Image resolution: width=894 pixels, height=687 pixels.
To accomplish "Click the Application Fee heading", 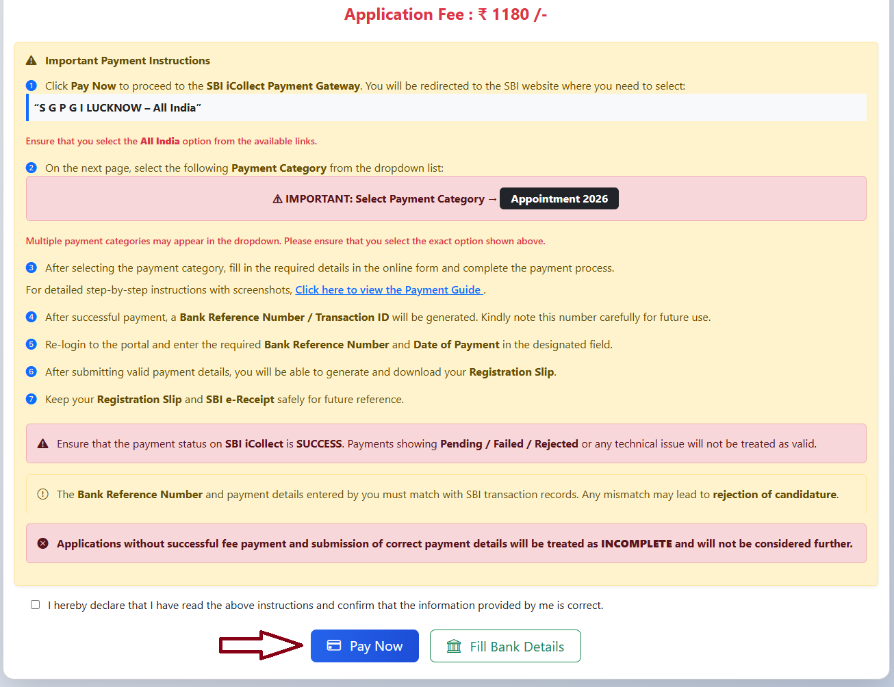I will point(446,14).
